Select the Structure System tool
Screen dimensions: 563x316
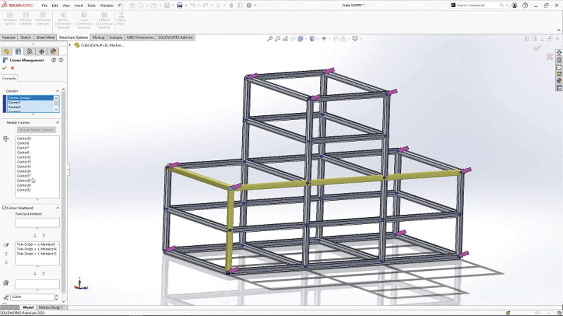pyautogui.click(x=10, y=19)
